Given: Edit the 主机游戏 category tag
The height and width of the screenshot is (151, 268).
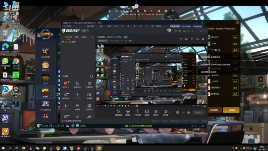Looking at the screenshot, I should [103, 41].
